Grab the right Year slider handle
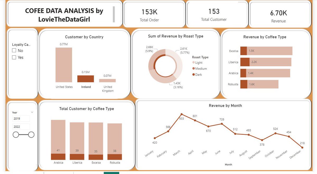The image size is (317, 174). [31, 135]
